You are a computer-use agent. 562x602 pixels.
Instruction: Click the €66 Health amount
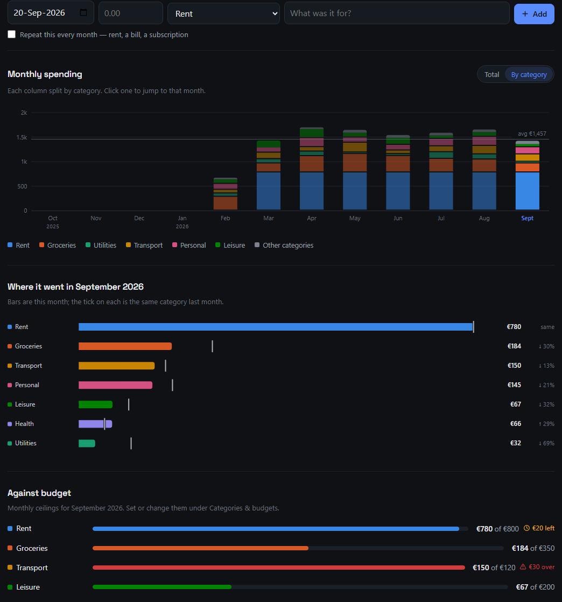tap(516, 423)
